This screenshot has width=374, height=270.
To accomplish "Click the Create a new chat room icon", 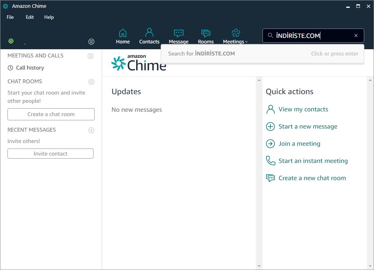I will click(270, 178).
